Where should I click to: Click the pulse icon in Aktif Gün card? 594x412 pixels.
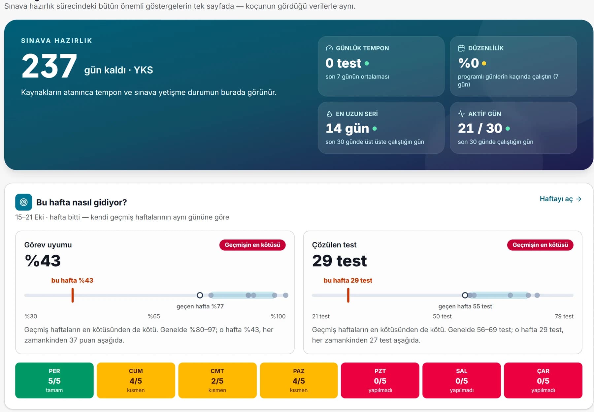pos(461,114)
